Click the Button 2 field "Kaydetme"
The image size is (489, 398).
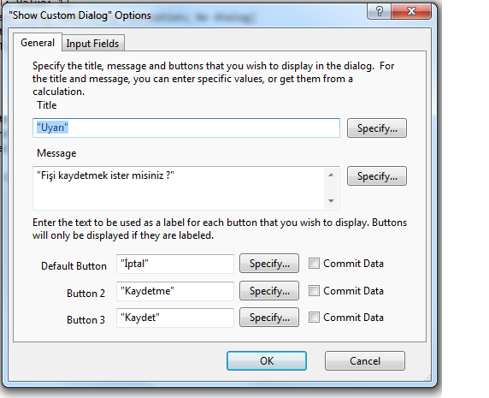point(175,291)
